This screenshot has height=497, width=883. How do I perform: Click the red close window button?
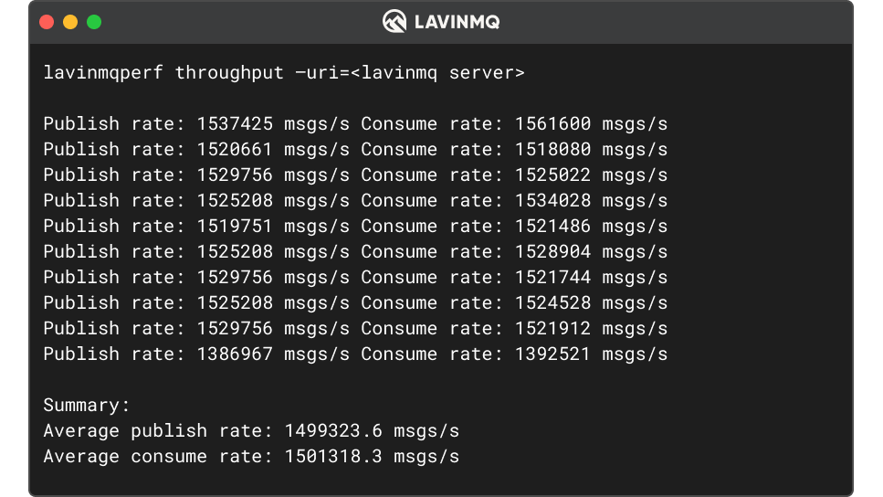pyautogui.click(x=47, y=22)
